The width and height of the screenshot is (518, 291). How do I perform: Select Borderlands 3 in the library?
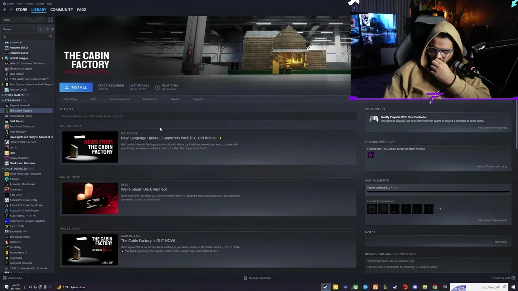coord(18,253)
